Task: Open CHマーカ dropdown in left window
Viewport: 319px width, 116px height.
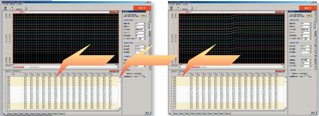Action: pyautogui.click(x=141, y=32)
